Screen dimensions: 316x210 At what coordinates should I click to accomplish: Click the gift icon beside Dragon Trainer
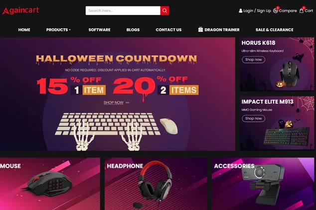coord(200,29)
